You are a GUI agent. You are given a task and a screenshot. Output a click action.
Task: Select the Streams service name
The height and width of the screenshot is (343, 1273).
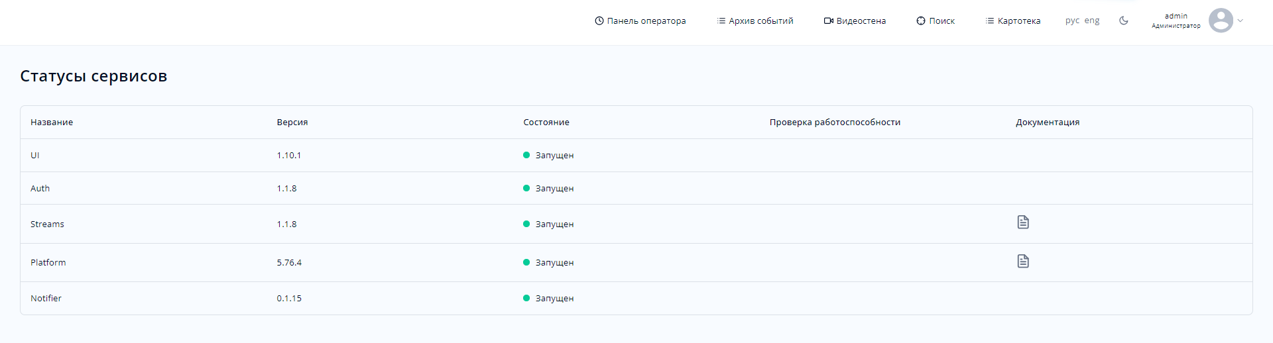click(x=48, y=224)
